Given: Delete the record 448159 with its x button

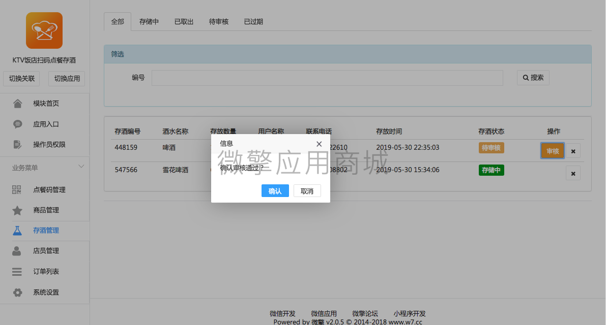Looking at the screenshot, I should click(573, 151).
